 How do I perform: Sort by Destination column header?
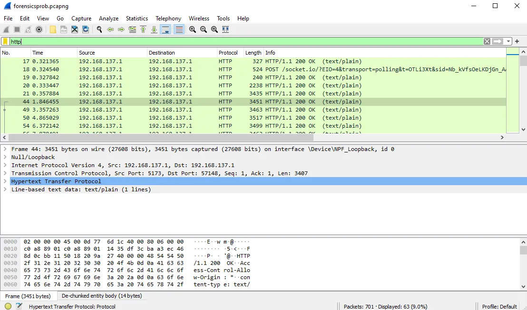(x=182, y=53)
